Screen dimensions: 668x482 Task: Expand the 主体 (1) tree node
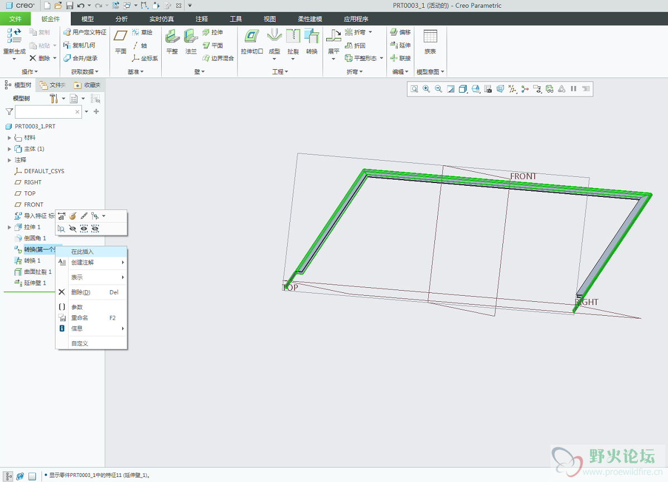9,149
